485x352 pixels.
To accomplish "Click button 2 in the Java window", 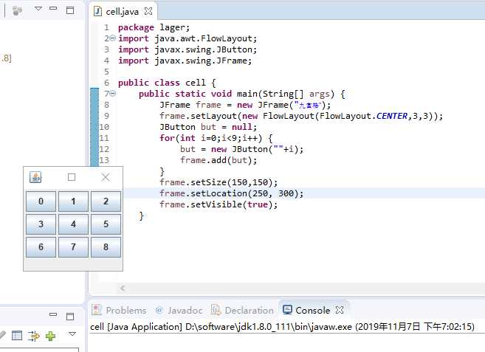I will [x=106, y=201].
